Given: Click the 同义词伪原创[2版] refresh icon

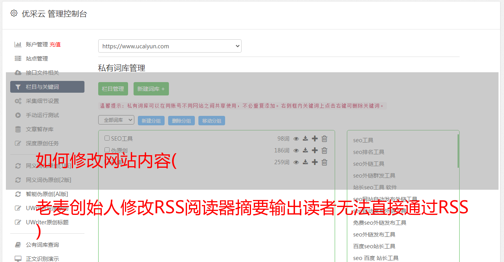Looking at the screenshot, I should tap(18, 180).
